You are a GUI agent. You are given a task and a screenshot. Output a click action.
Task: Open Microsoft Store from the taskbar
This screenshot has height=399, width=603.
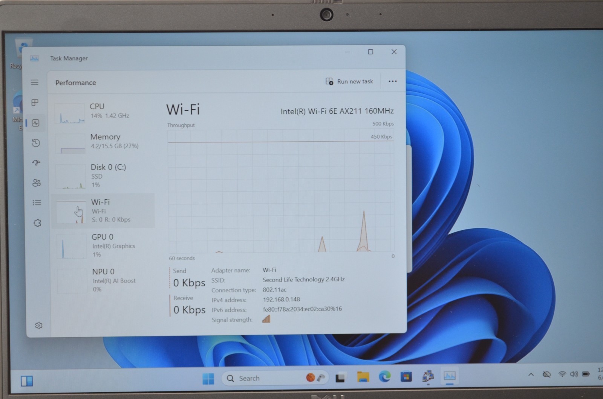[x=406, y=376]
